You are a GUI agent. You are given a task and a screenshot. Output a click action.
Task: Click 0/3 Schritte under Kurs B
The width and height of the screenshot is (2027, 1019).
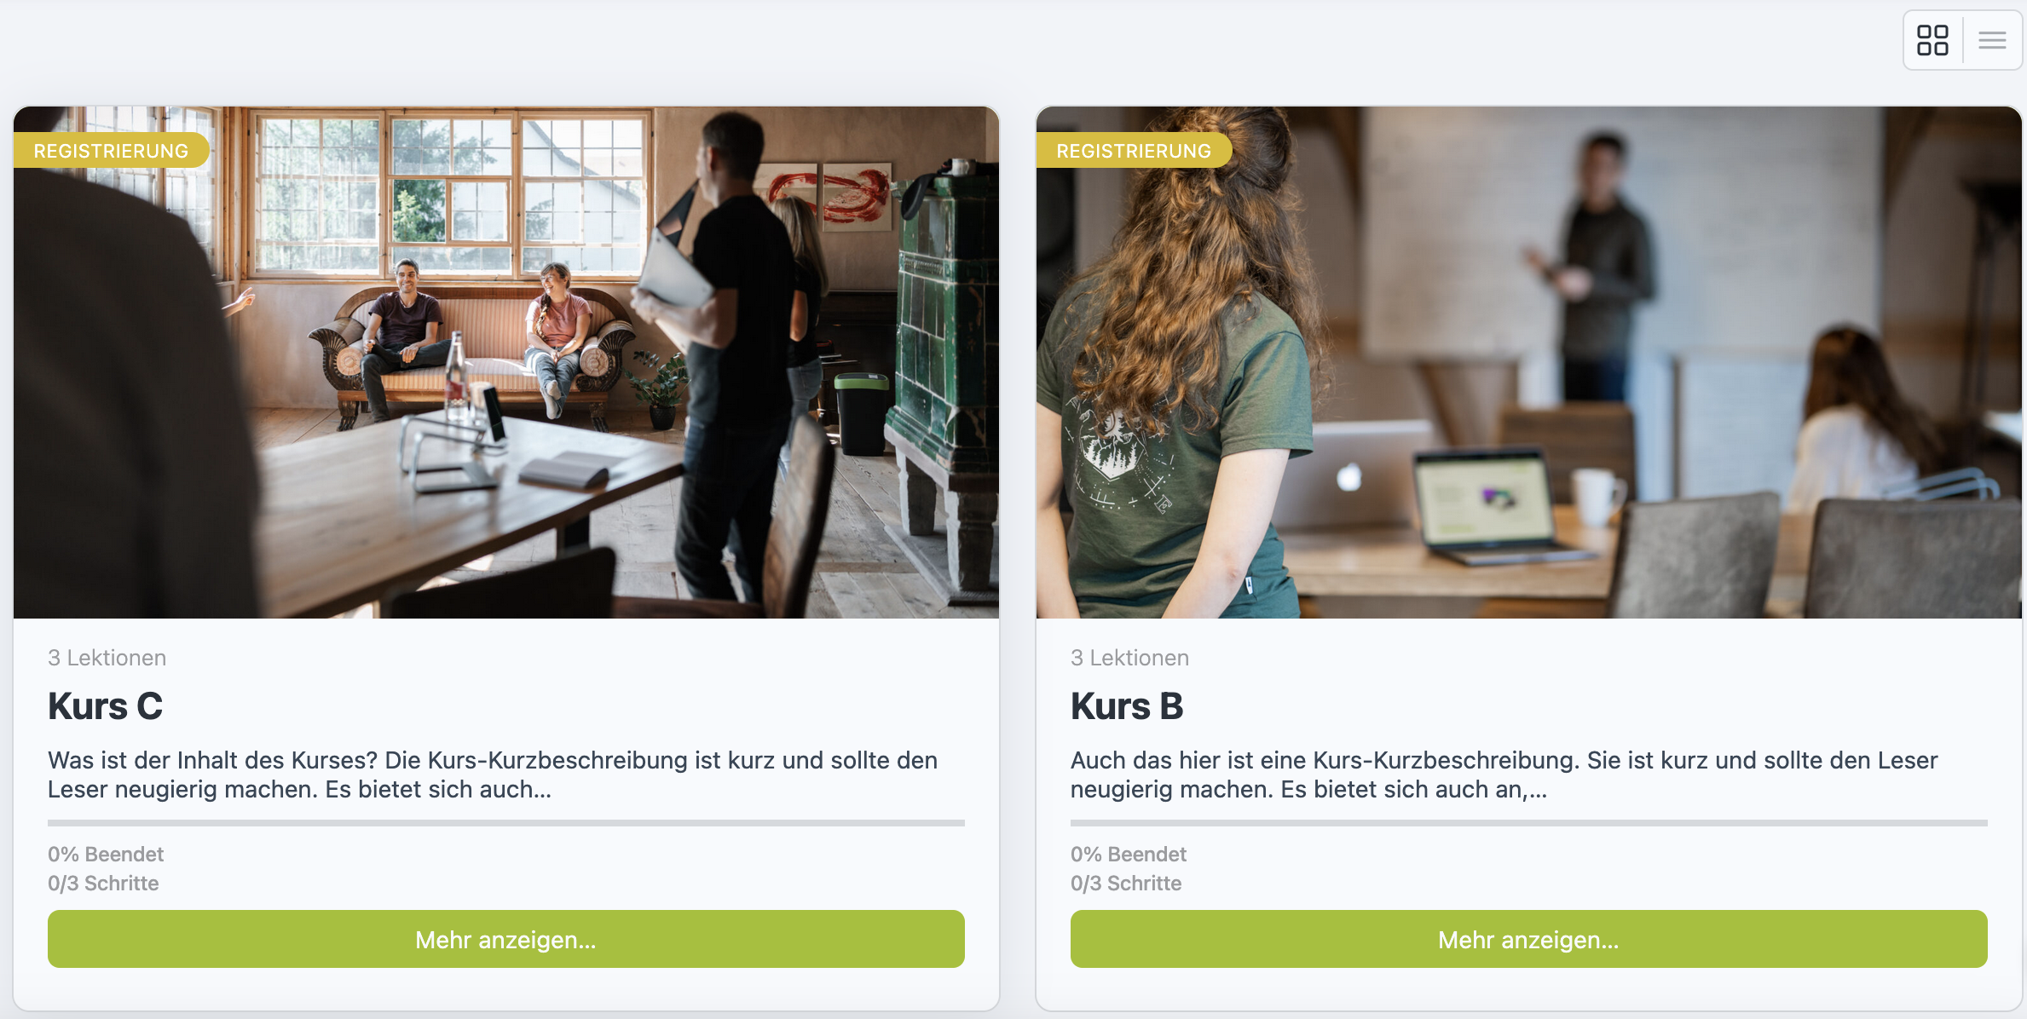pos(1126,884)
